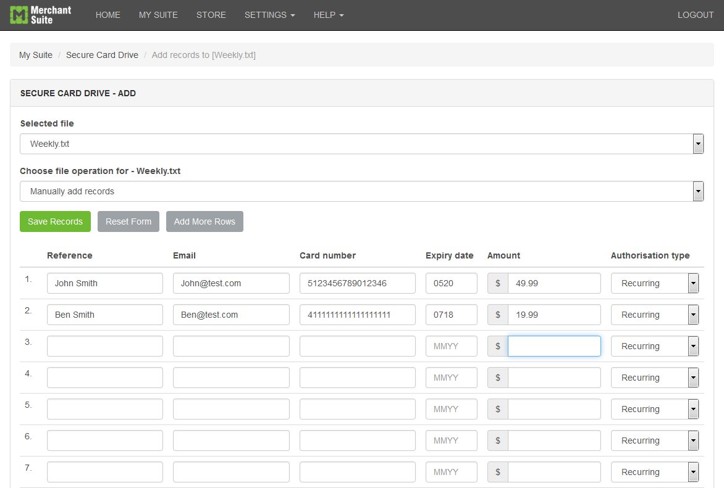Click the empty Card number field in row 5

point(358,409)
